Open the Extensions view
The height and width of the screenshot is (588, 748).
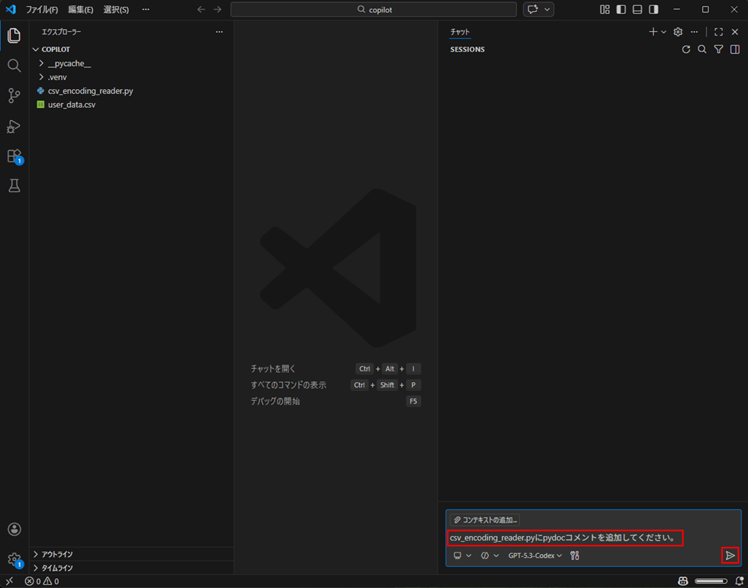(x=14, y=156)
